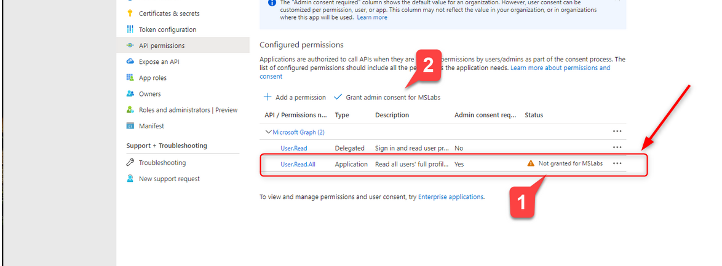Open more options for User.Read row
The height and width of the screenshot is (266, 722).
[617, 147]
